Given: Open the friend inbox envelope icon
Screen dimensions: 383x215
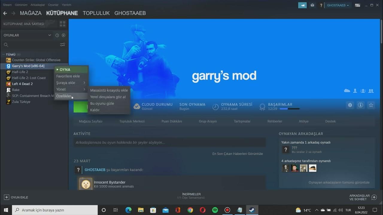Looking at the screenshot, I should pyautogui.click(x=312, y=5).
